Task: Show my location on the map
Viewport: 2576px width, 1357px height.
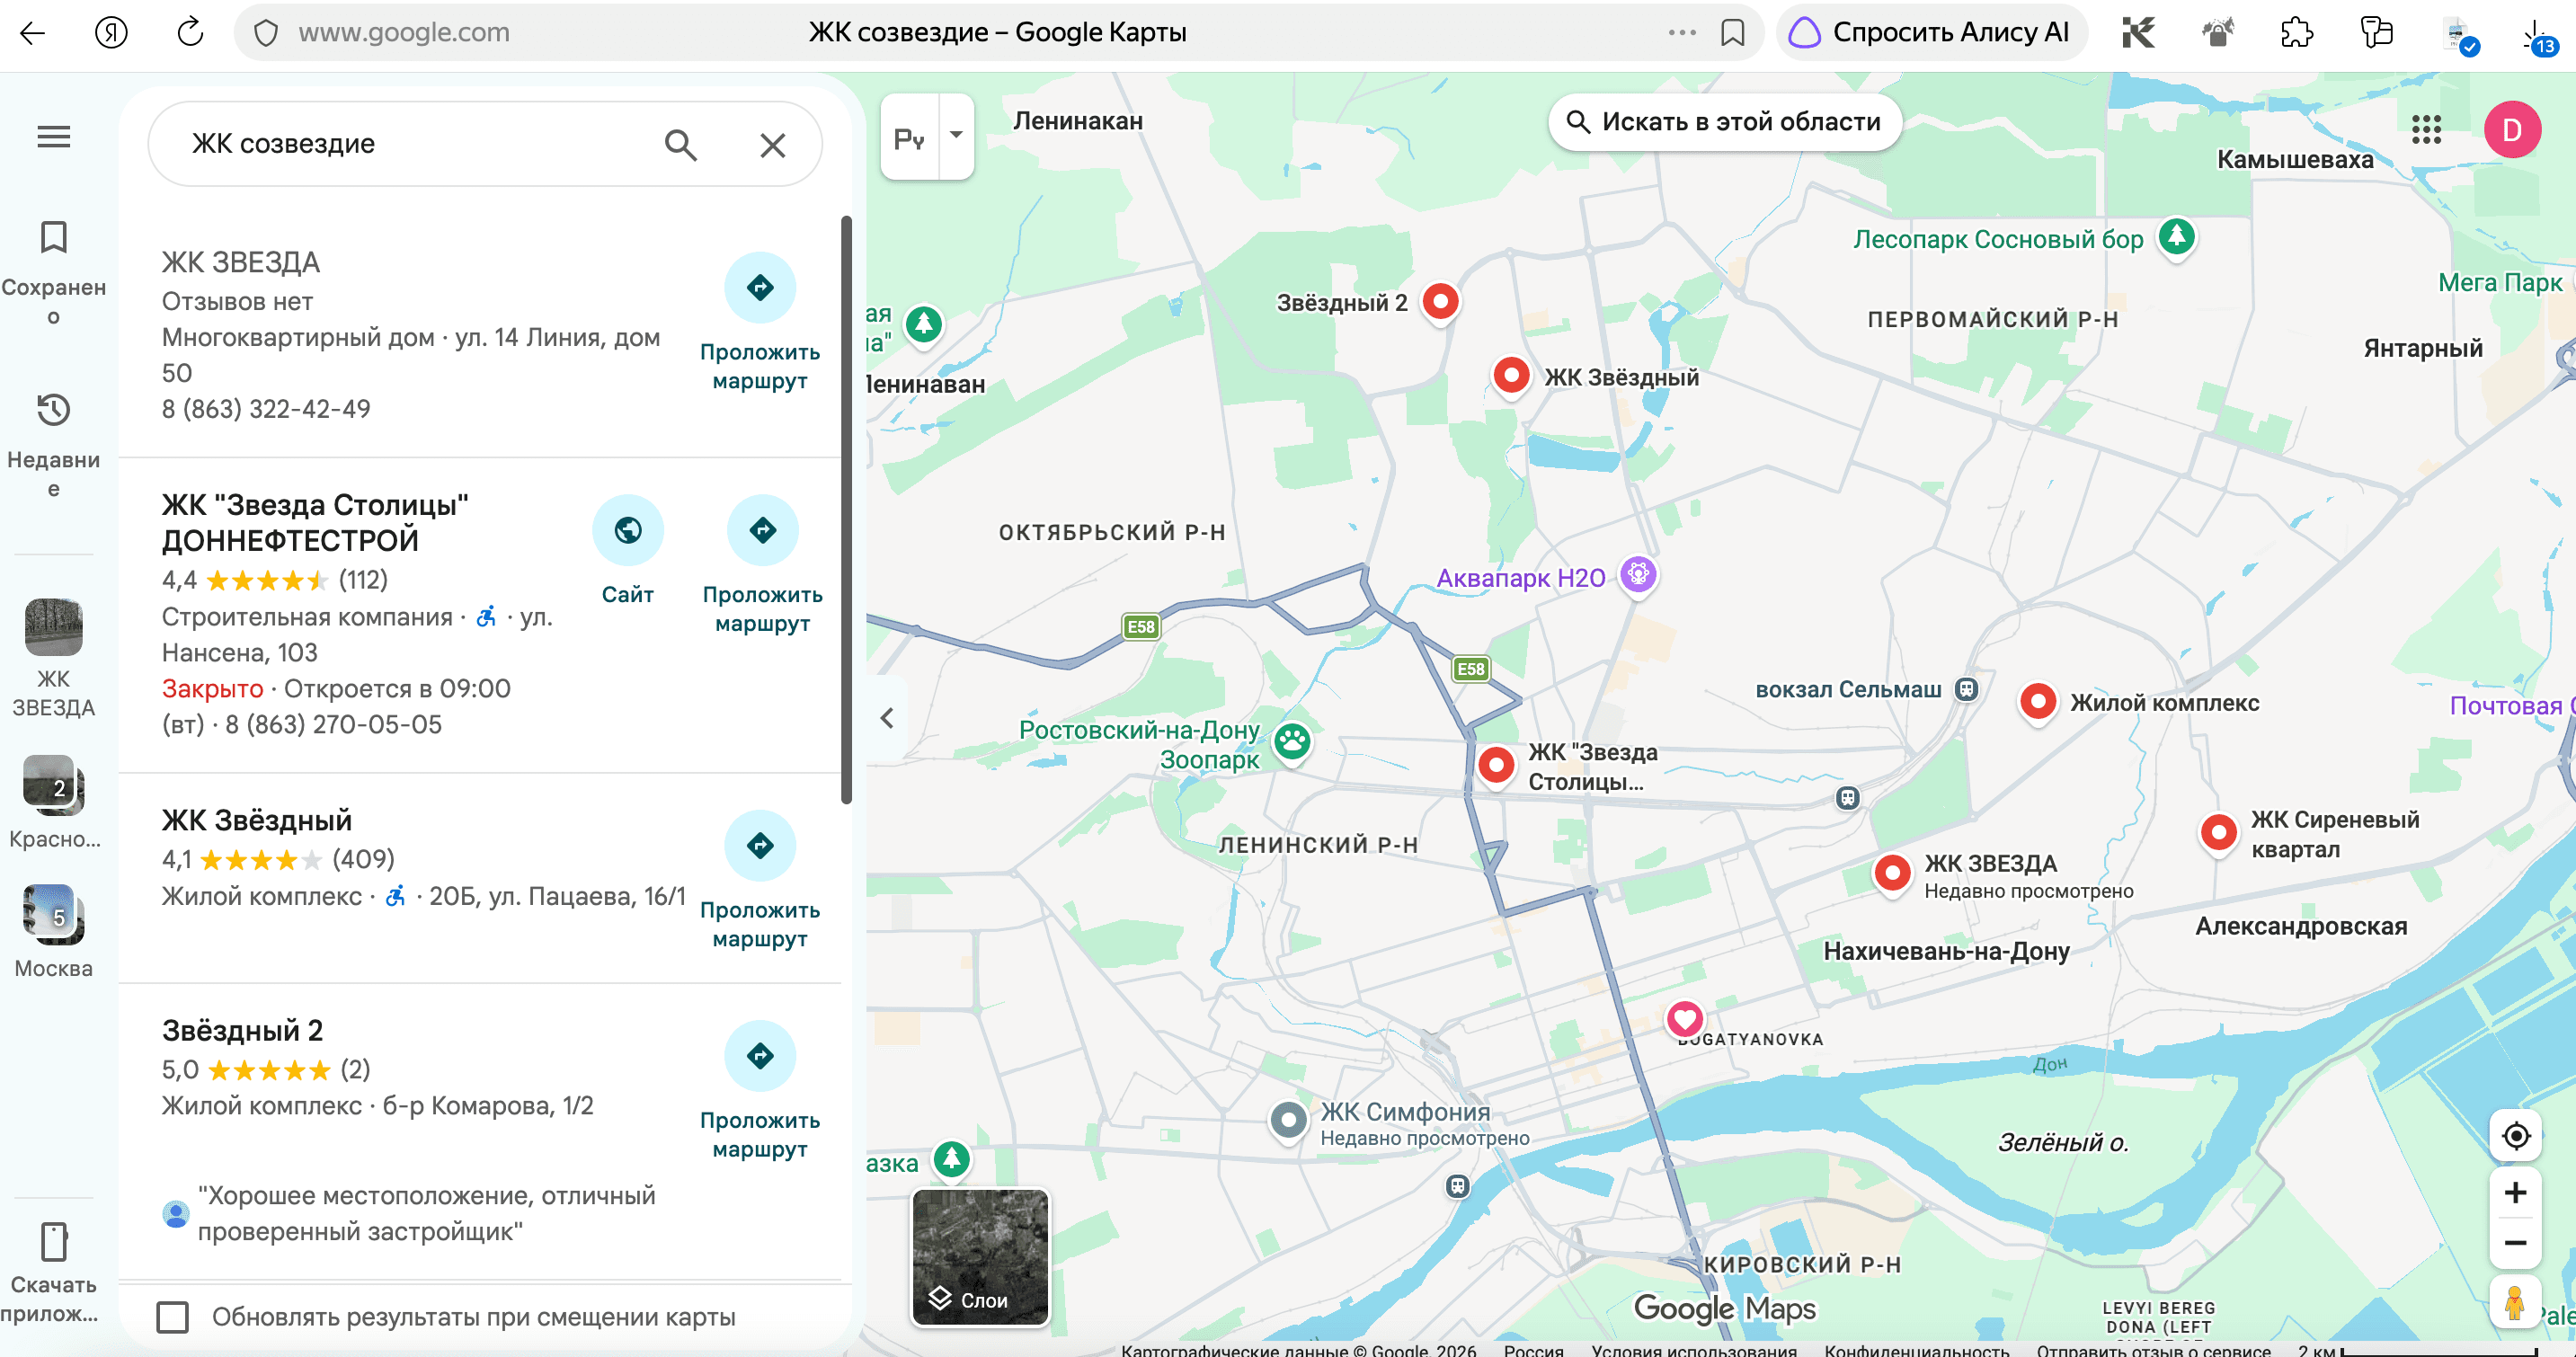Action: coord(2516,1136)
